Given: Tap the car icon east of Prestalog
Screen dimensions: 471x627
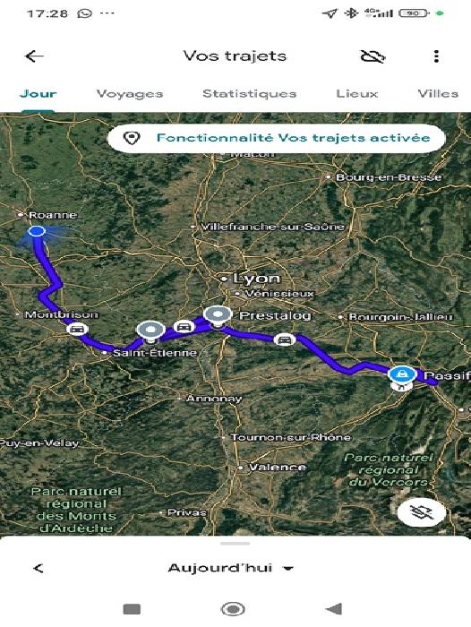Looking at the screenshot, I should (284, 339).
